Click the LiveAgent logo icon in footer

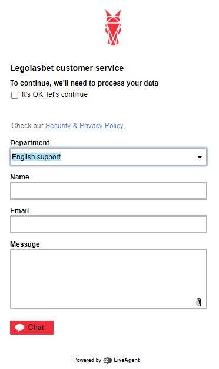108,360
